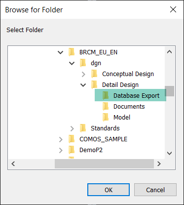This screenshot has width=184, height=205.
Task: Click the horizontal scrollbar right arrow
Action: [x=159, y=164]
